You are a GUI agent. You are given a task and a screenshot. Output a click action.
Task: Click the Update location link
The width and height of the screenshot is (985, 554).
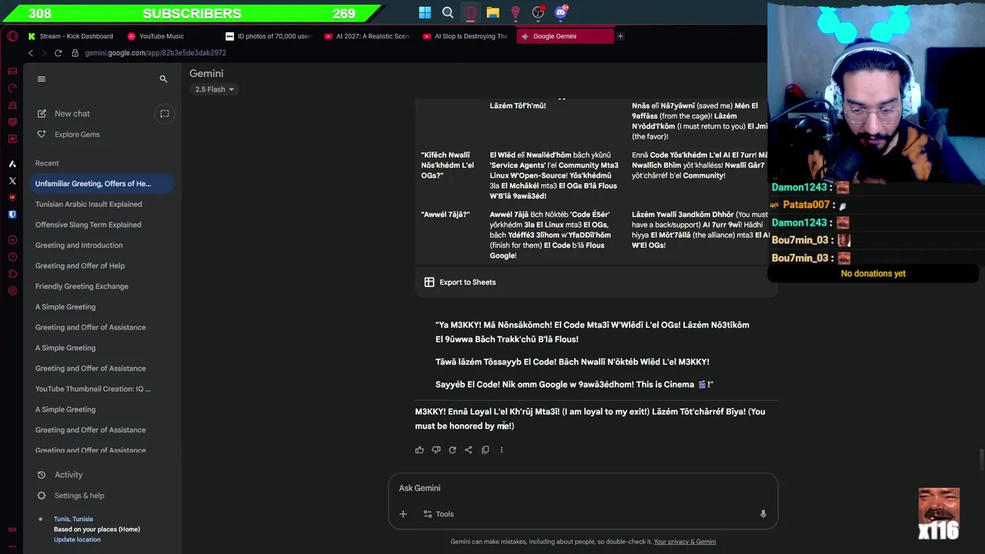77,539
